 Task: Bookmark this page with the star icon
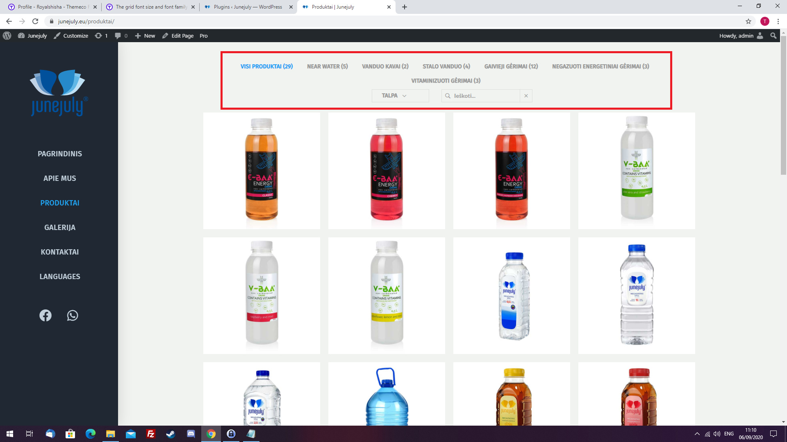coord(748,21)
